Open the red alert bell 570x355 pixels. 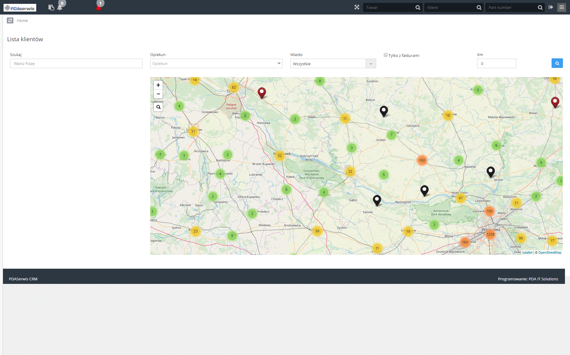[99, 7]
